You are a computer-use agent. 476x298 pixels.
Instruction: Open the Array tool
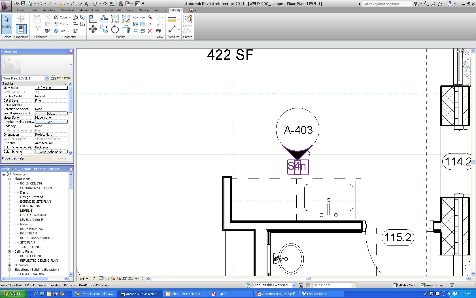point(136,24)
